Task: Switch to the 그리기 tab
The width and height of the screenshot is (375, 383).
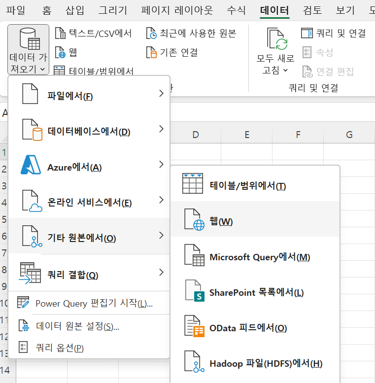Action: click(112, 10)
